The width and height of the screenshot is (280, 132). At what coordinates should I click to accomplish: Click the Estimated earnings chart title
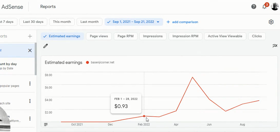click(x=64, y=62)
